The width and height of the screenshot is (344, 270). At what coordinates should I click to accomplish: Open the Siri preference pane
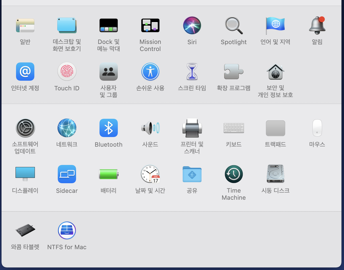coord(192,25)
